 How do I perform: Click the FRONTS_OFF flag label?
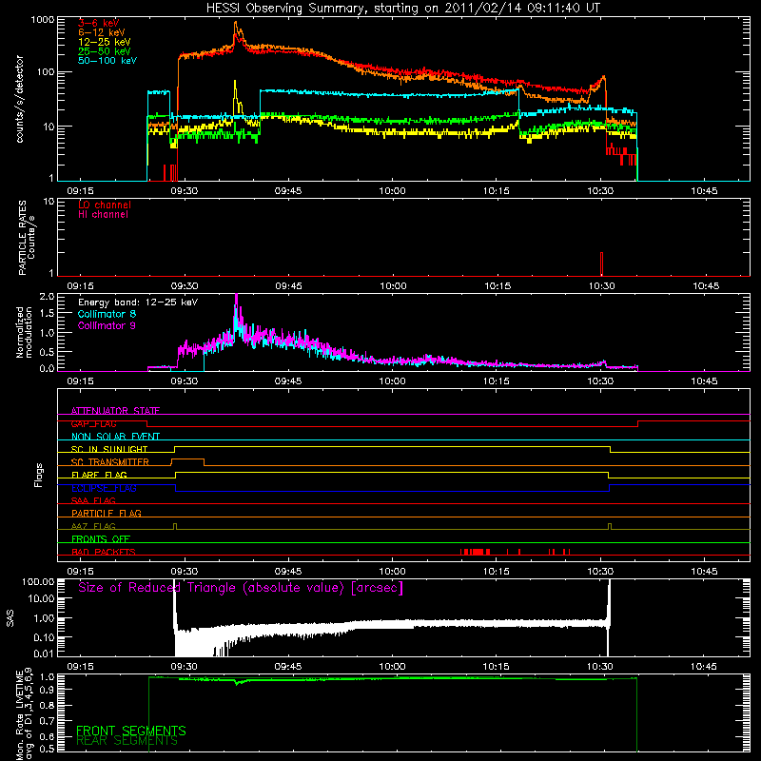101,539
